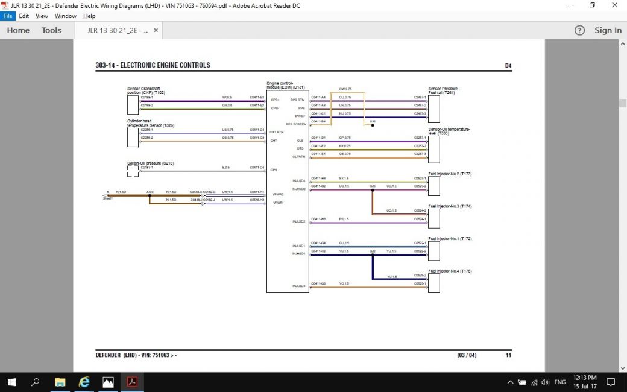Viewport: 627px width, 392px height.
Task: Click the Acrobat PDF icon in title bar
Action: click(x=5, y=5)
